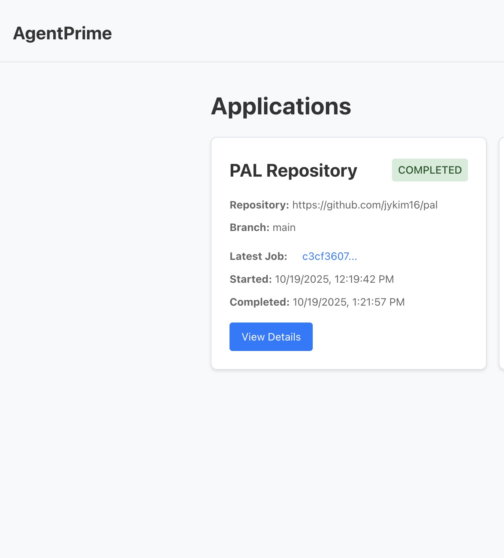Screen dimensions: 504x558
Task: Open the c3cf3607... latest job link
Action: pyautogui.click(x=330, y=256)
